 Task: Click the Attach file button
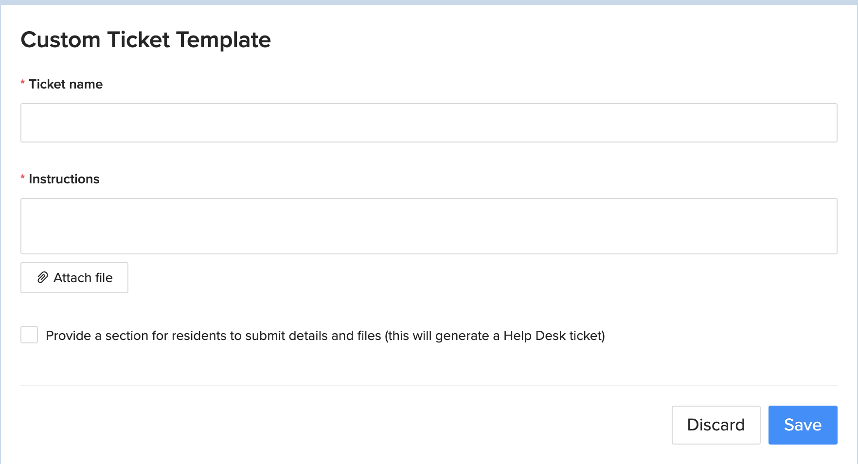point(74,278)
